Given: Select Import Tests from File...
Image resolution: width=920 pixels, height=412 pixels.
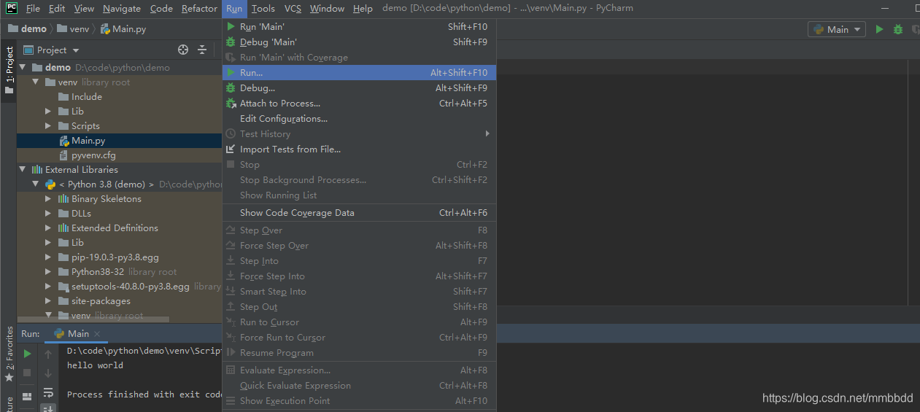Looking at the screenshot, I should point(359,149).
